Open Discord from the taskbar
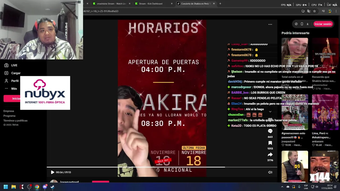 point(45,187)
